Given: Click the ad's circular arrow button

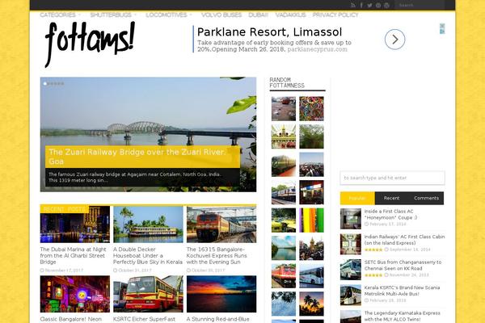Looking at the screenshot, I should click(x=394, y=40).
